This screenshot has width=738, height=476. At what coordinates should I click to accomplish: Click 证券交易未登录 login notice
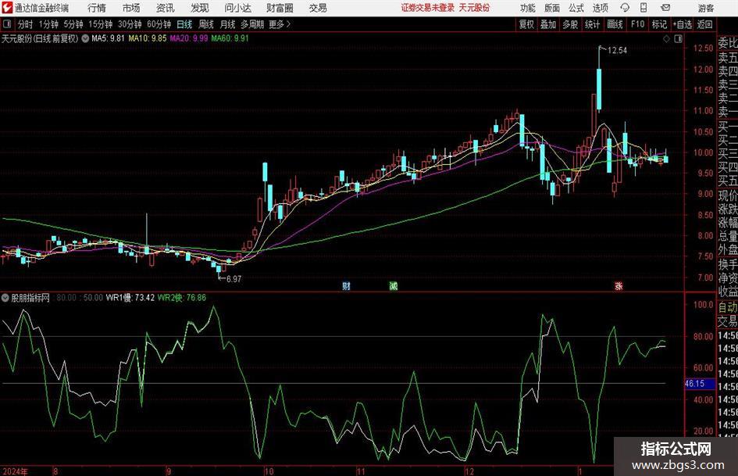tap(428, 8)
